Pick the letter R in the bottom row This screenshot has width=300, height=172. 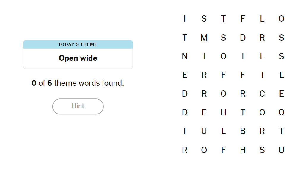click(185, 150)
